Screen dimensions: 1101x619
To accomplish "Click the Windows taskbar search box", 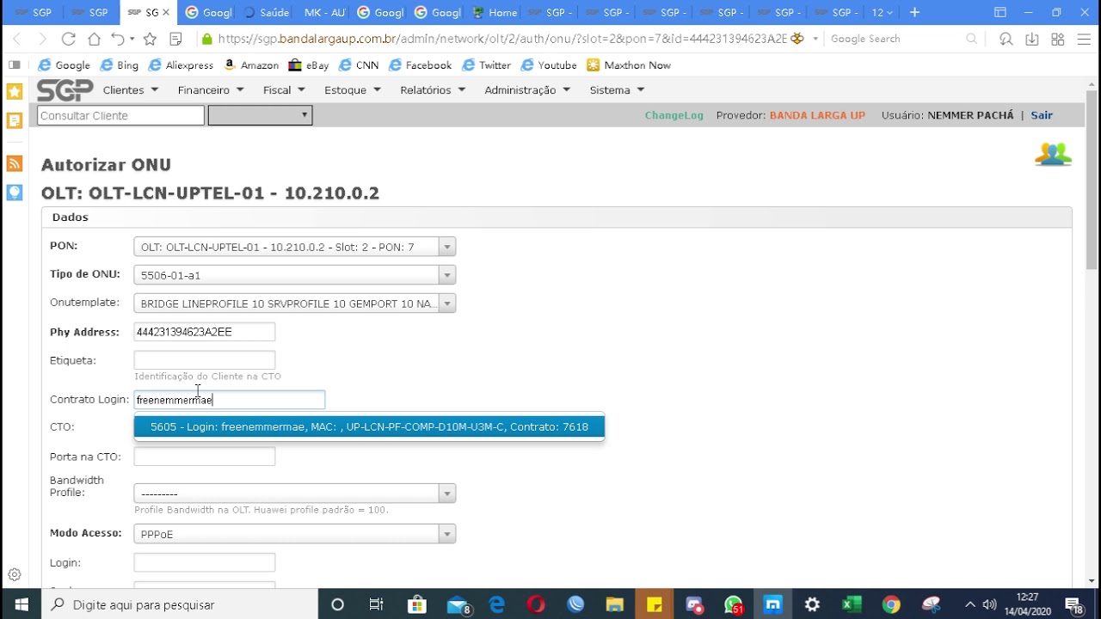I will 180,604.
